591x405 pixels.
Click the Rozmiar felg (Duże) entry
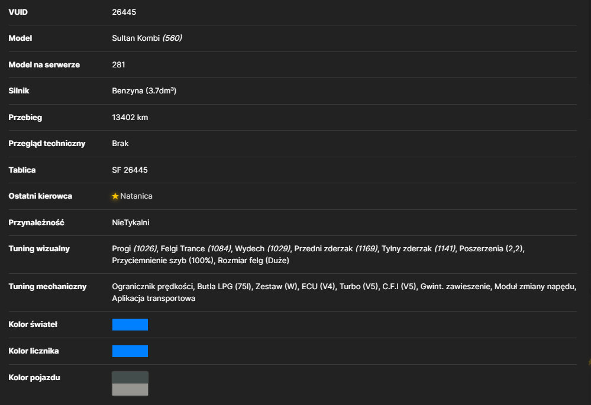coord(253,261)
